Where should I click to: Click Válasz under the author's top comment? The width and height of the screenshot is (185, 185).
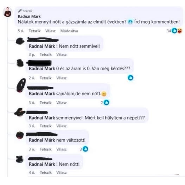pyautogui.click(x=50, y=31)
